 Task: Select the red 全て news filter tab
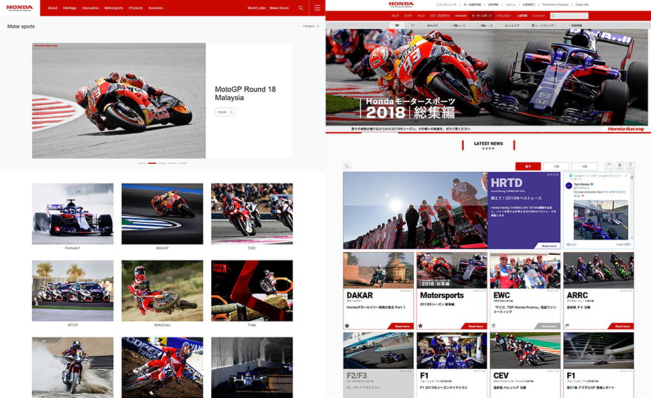[x=528, y=166]
